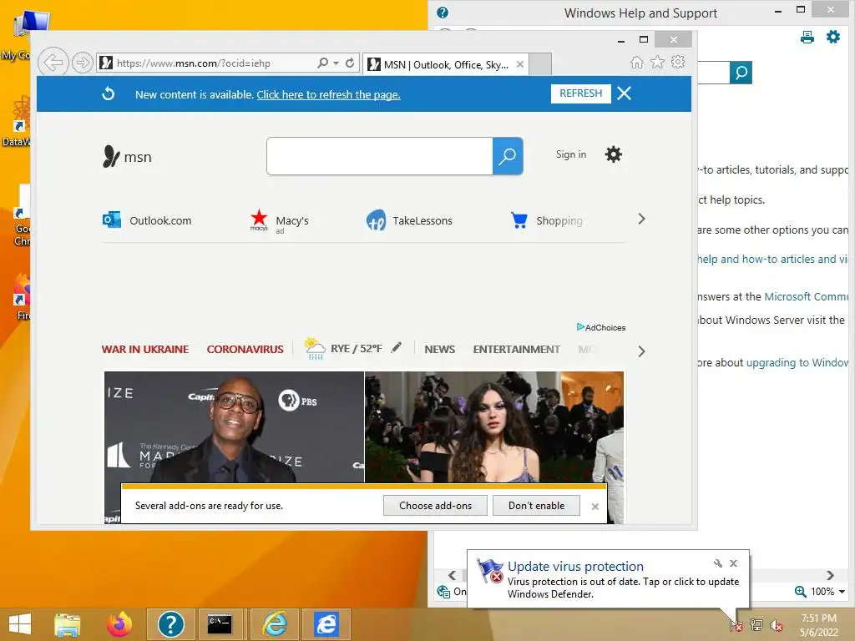Click the Internet Explorer forward arrow
Screen dimensions: 855x641
[83, 63]
